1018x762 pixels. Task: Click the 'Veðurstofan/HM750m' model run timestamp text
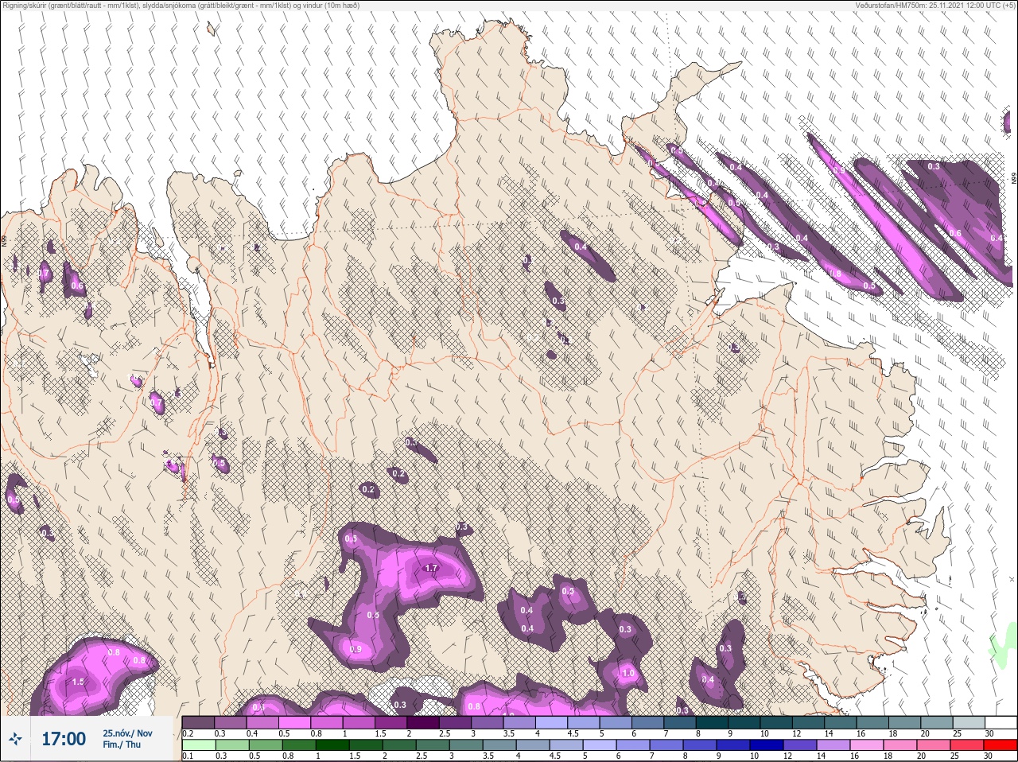935,6
